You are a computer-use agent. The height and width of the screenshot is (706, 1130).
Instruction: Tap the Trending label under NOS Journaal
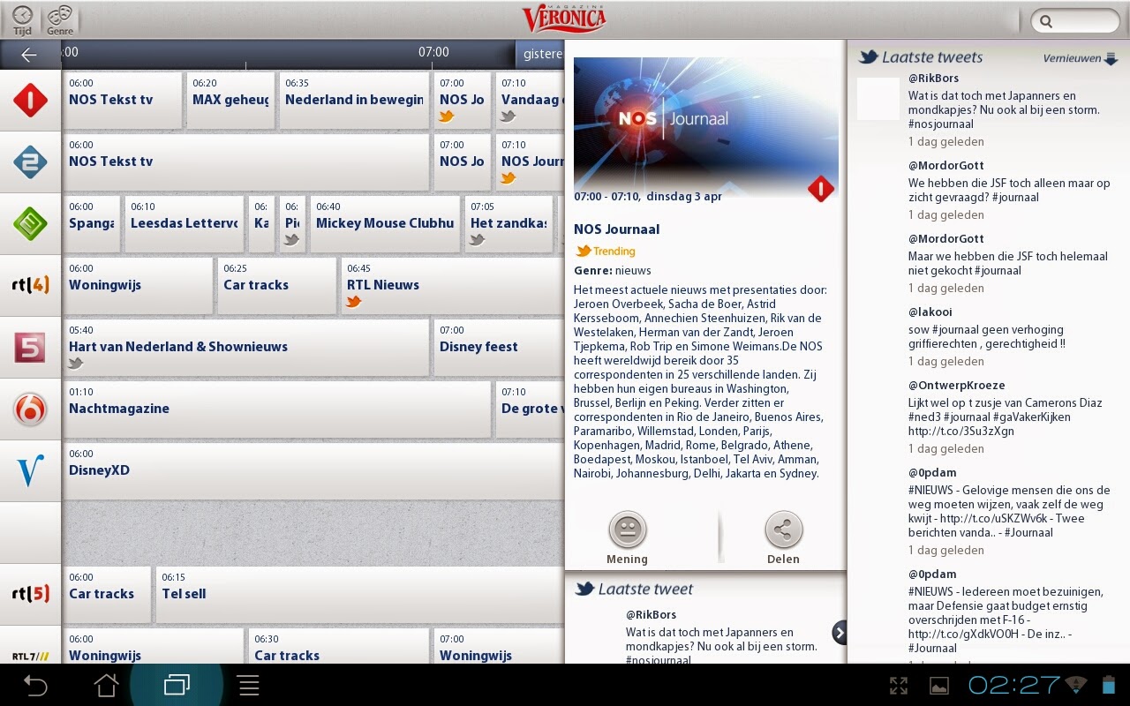coord(606,252)
